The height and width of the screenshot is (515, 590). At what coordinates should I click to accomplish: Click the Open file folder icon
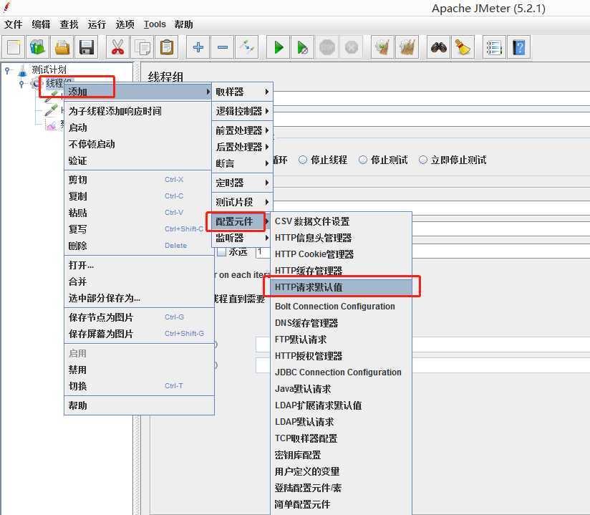62,47
